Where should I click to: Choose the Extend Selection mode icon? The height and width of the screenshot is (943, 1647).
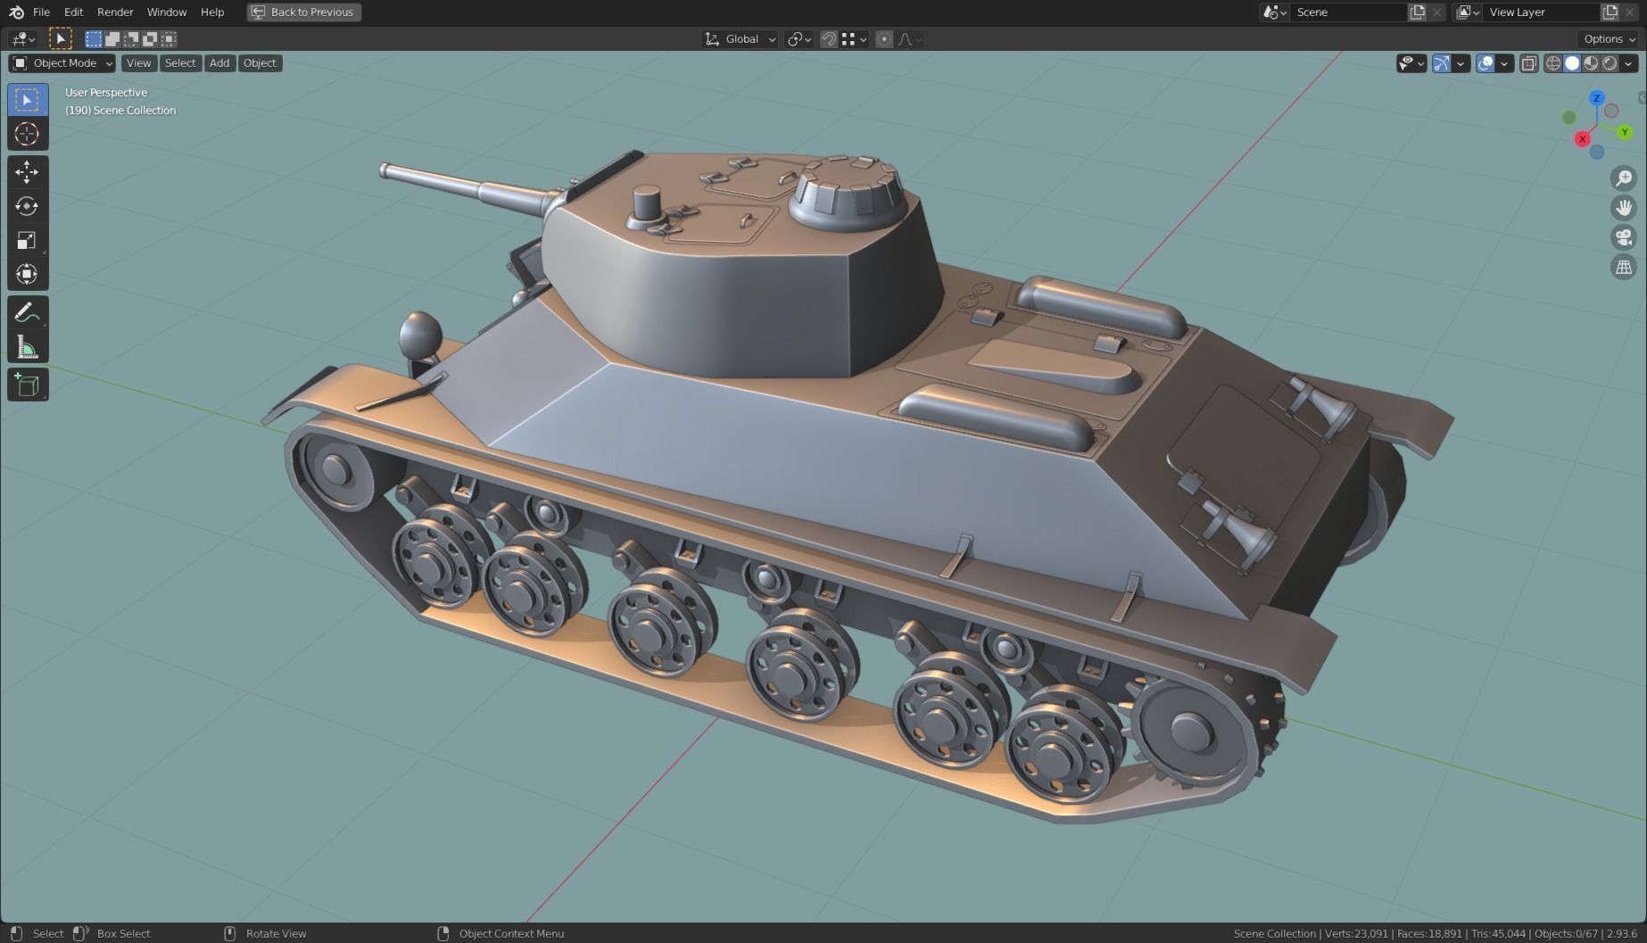click(112, 38)
